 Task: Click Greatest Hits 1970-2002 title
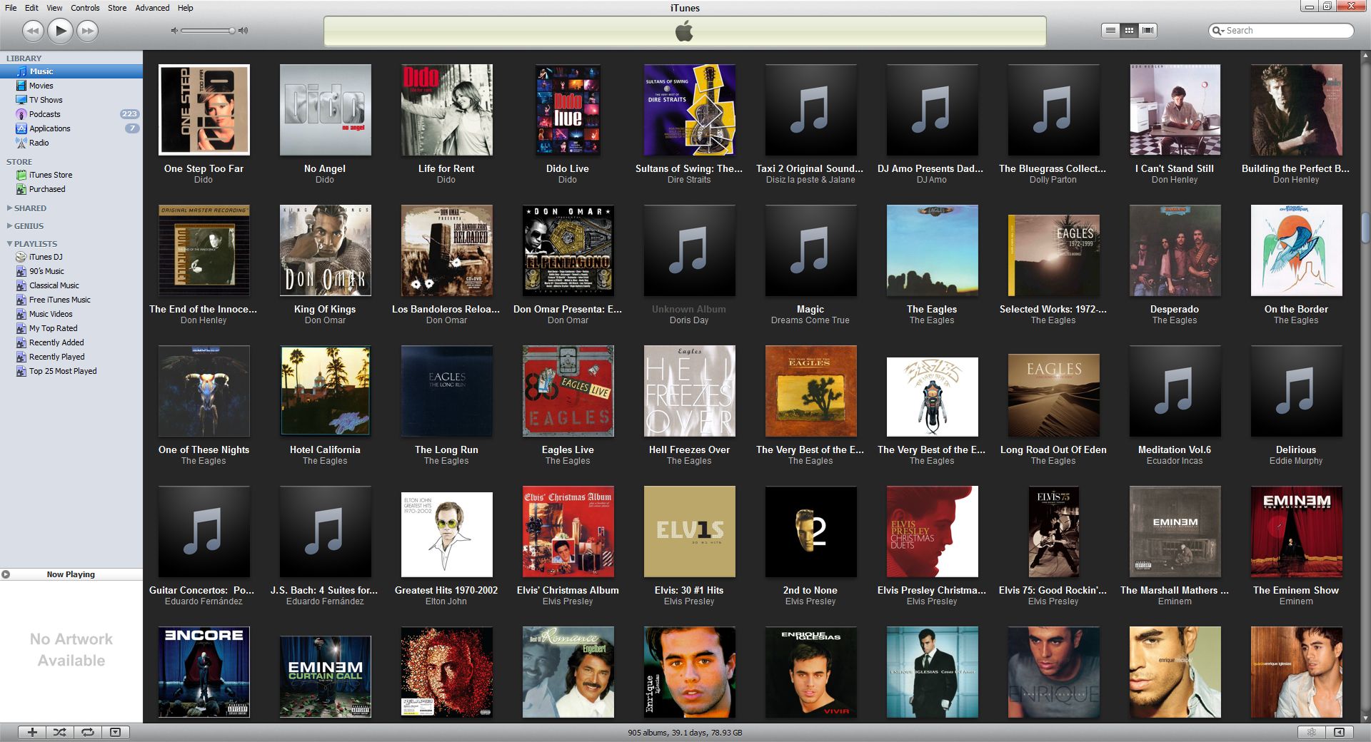pyautogui.click(x=446, y=590)
